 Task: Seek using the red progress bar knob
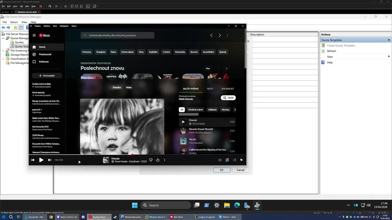coord(132,155)
